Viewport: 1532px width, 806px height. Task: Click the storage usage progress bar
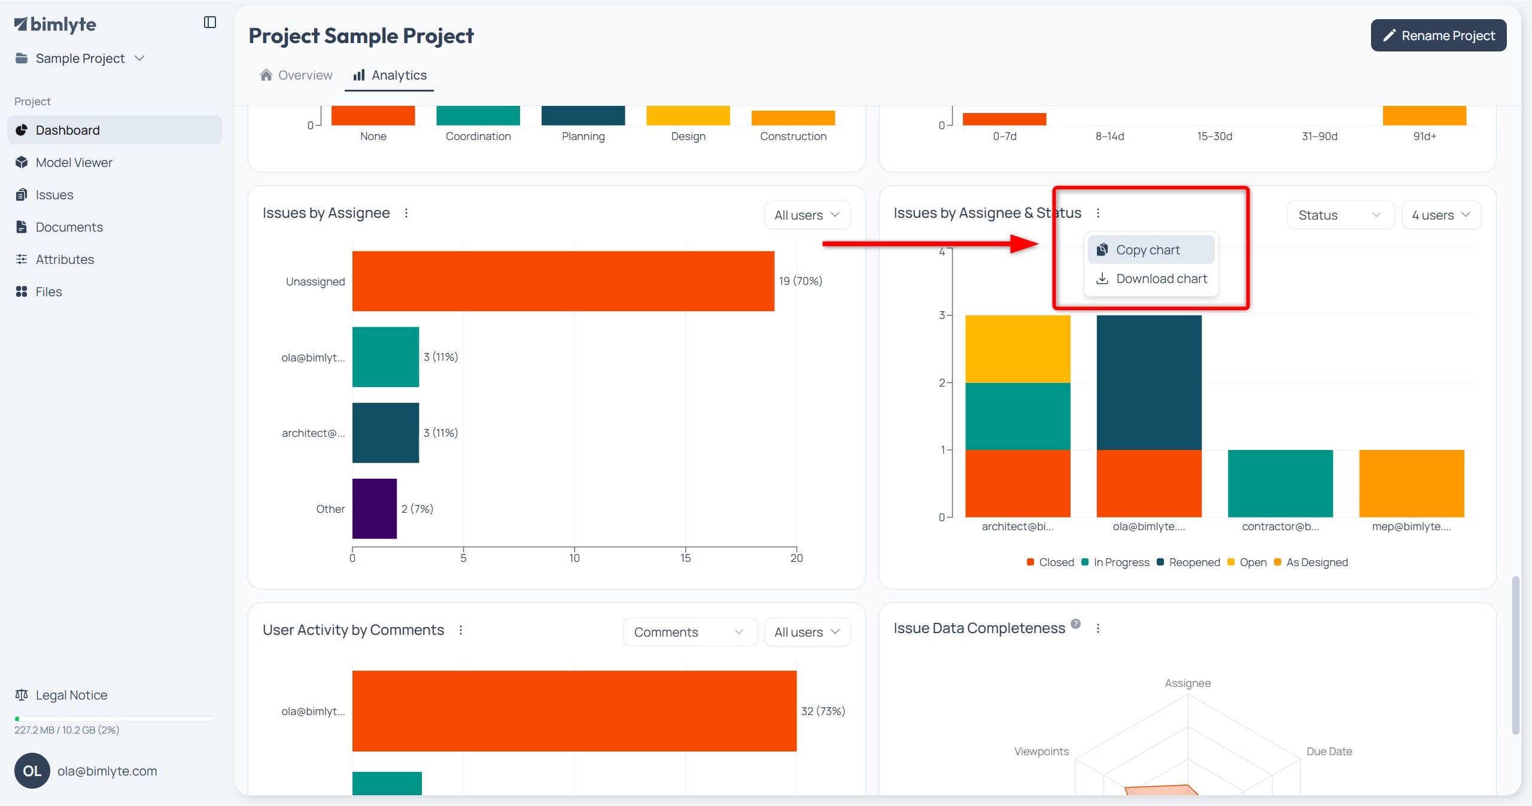[114, 719]
